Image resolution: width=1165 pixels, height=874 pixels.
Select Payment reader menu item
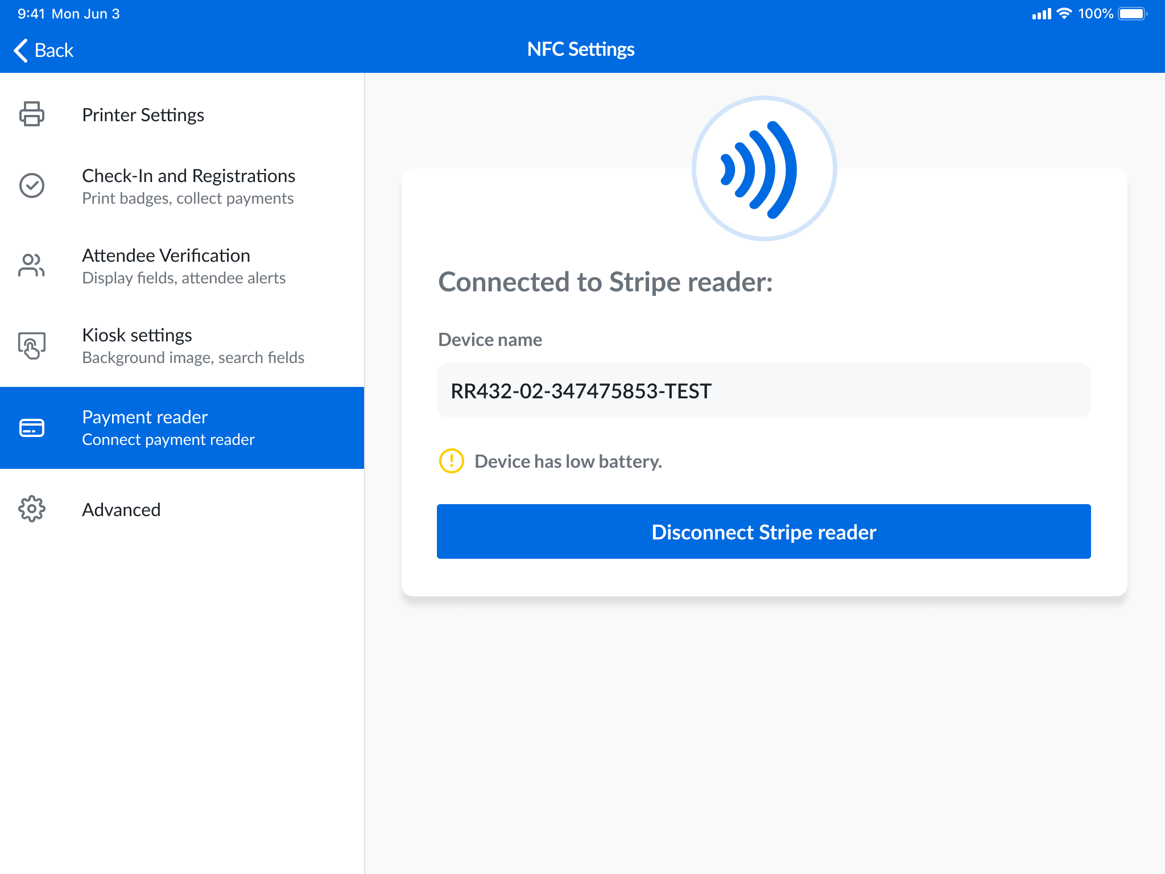point(182,428)
